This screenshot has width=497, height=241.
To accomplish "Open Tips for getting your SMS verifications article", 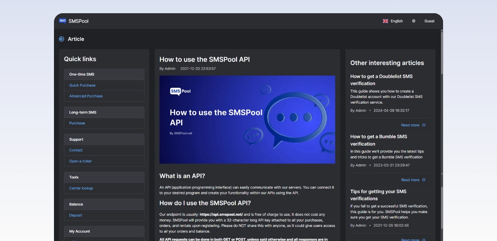I will tap(378, 195).
